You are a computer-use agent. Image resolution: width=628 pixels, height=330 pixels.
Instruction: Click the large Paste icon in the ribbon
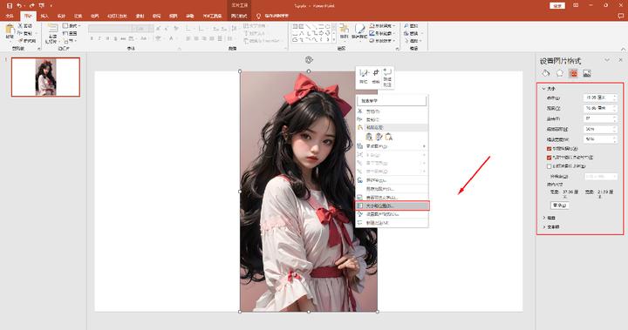[10, 30]
